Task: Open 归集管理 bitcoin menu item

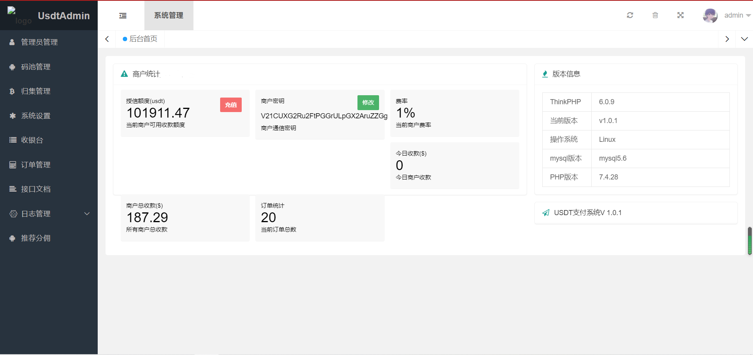Action: click(36, 91)
